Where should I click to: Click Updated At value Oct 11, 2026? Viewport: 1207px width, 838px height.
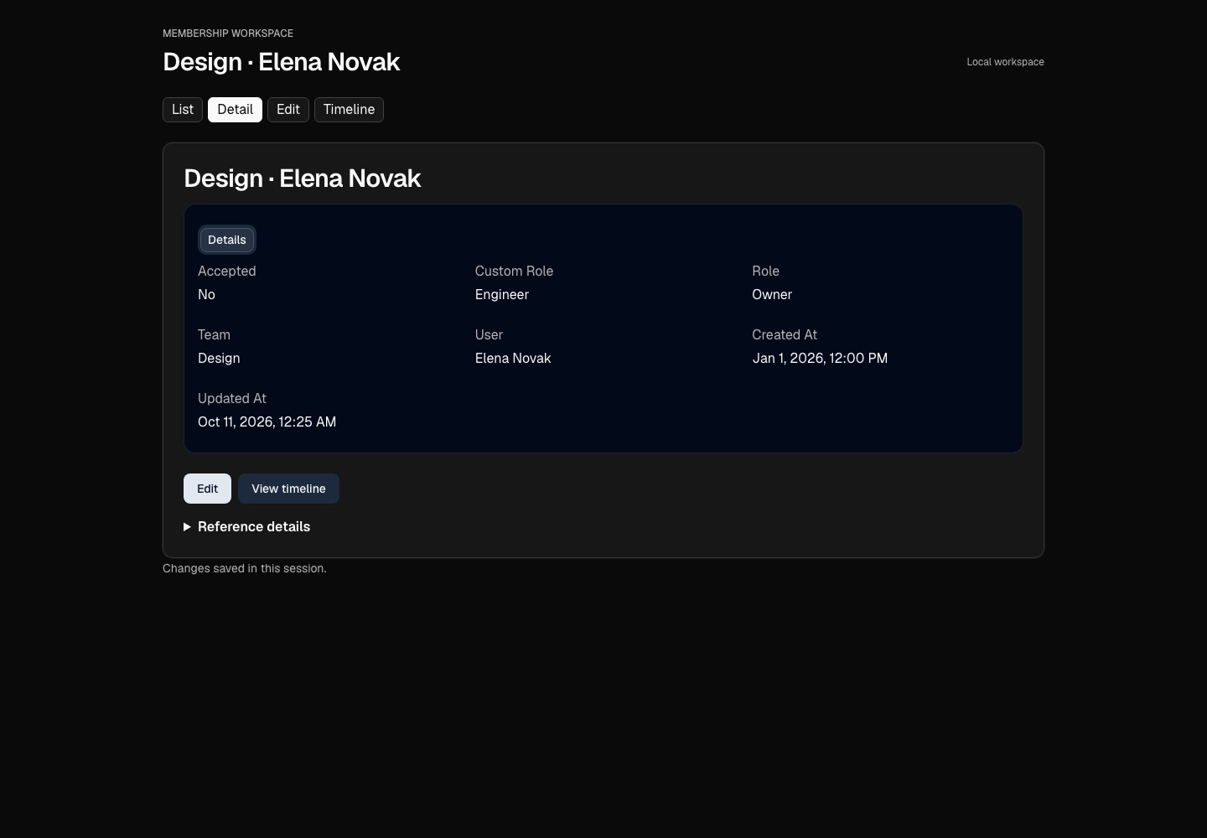(267, 422)
